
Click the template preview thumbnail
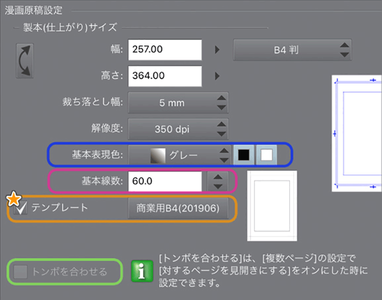(x=272, y=206)
